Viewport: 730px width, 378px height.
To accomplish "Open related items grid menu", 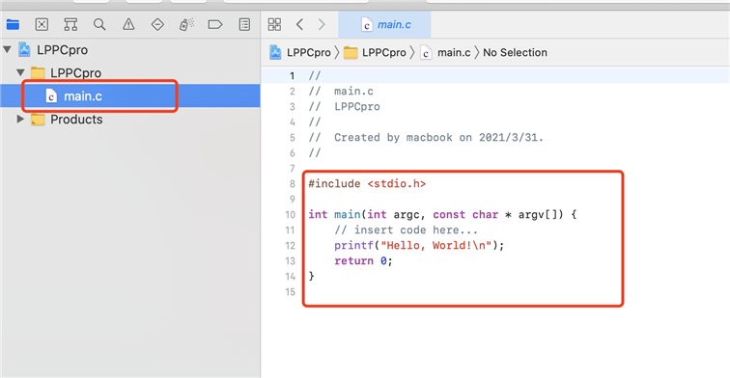I will (x=274, y=25).
